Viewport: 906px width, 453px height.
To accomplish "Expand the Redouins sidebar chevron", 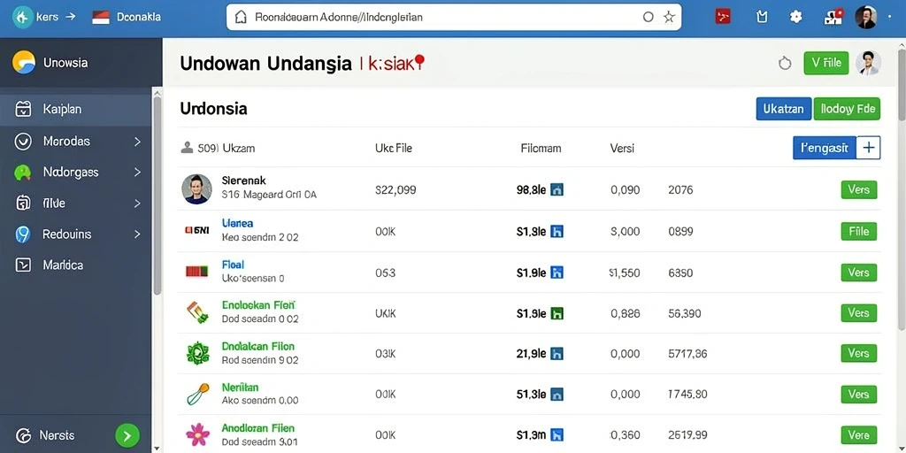I will coord(137,234).
